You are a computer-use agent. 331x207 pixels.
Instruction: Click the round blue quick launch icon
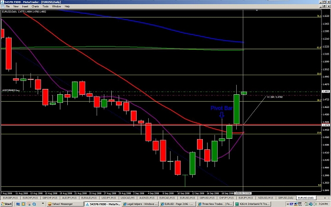click(x=34, y=204)
